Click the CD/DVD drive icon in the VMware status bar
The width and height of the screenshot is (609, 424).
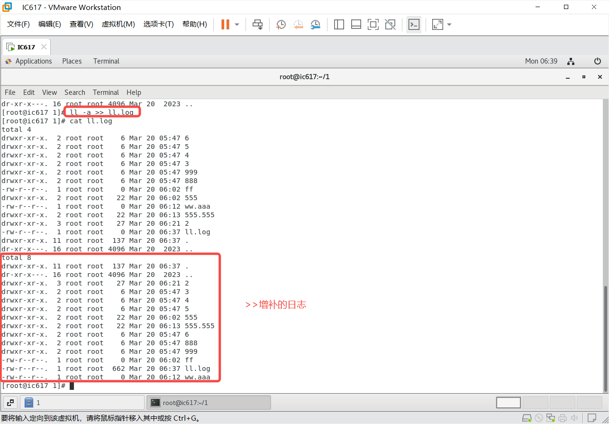[x=539, y=418]
